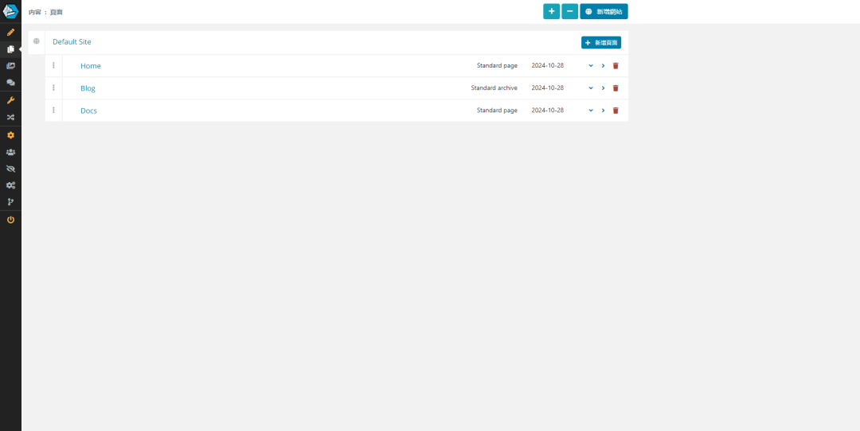Screen dimensions: 860x431
Task: Click the code branch icon in sidebar
Action: [10, 202]
